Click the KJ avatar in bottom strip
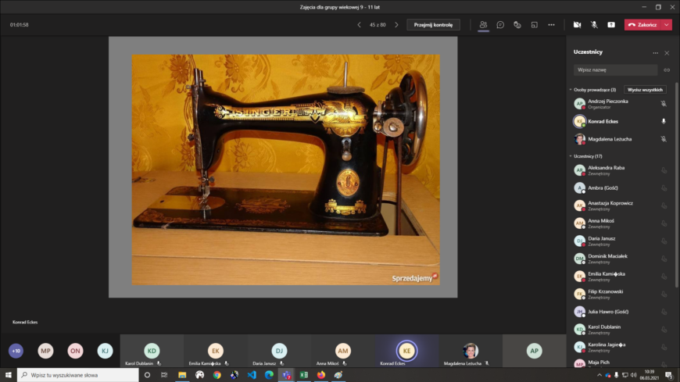 point(105,351)
